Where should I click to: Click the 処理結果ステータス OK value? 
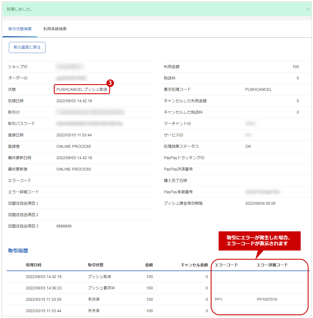[x=248, y=146]
